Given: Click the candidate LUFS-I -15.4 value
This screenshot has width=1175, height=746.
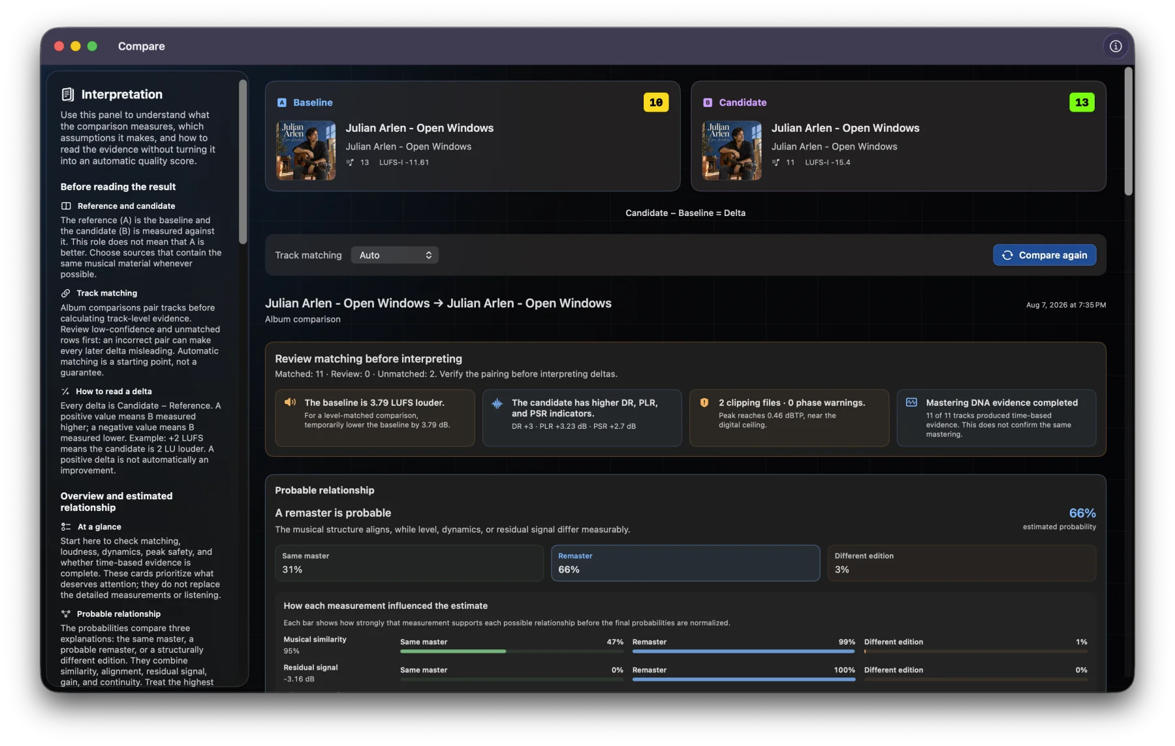Looking at the screenshot, I should click(828, 163).
